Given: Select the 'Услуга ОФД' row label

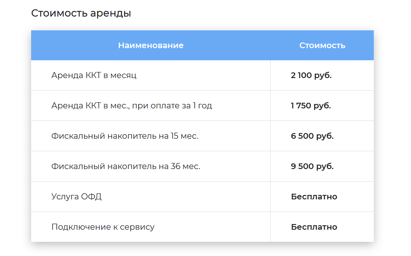Looking at the screenshot, I should 76,197.
